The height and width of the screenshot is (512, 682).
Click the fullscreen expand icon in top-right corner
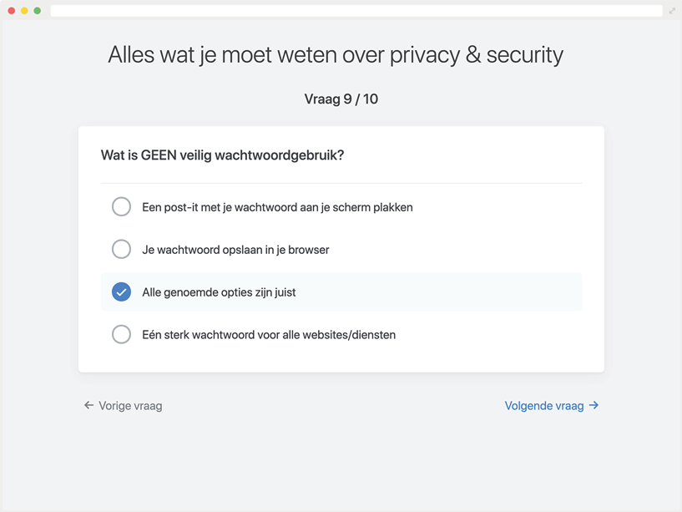(x=672, y=11)
